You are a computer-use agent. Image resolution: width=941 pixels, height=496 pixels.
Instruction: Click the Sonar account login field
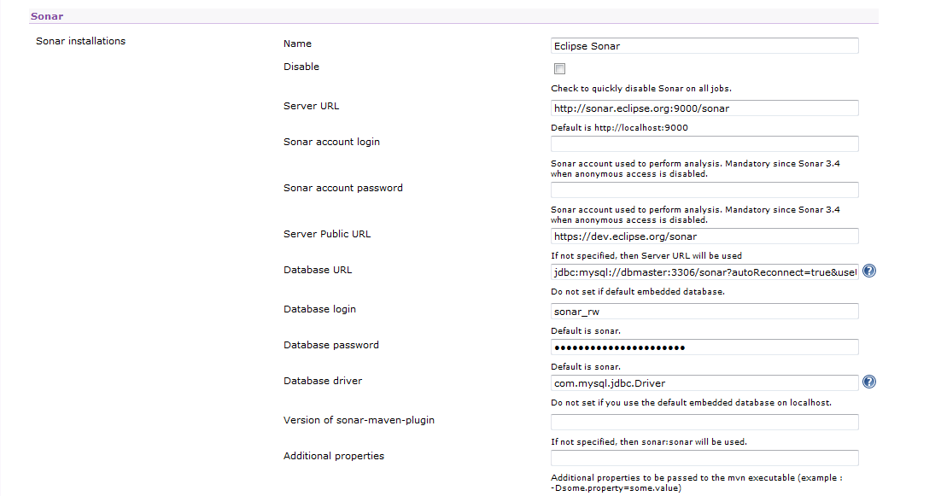[x=704, y=144]
